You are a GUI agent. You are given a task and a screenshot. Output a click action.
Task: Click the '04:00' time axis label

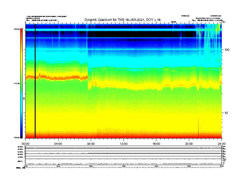click(58, 144)
